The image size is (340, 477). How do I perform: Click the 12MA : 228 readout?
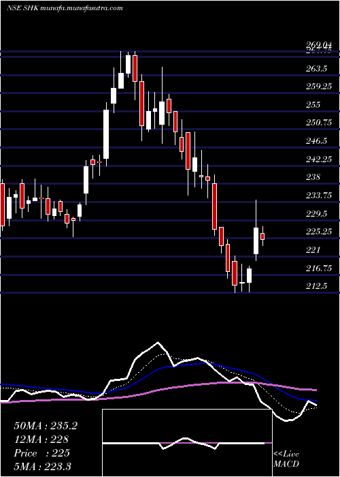point(41,440)
